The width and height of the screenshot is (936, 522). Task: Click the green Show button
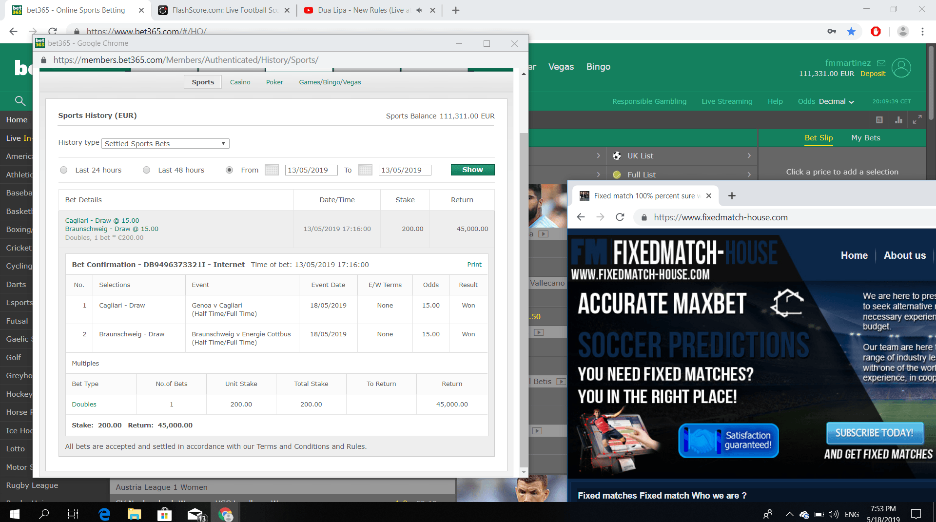(472, 170)
